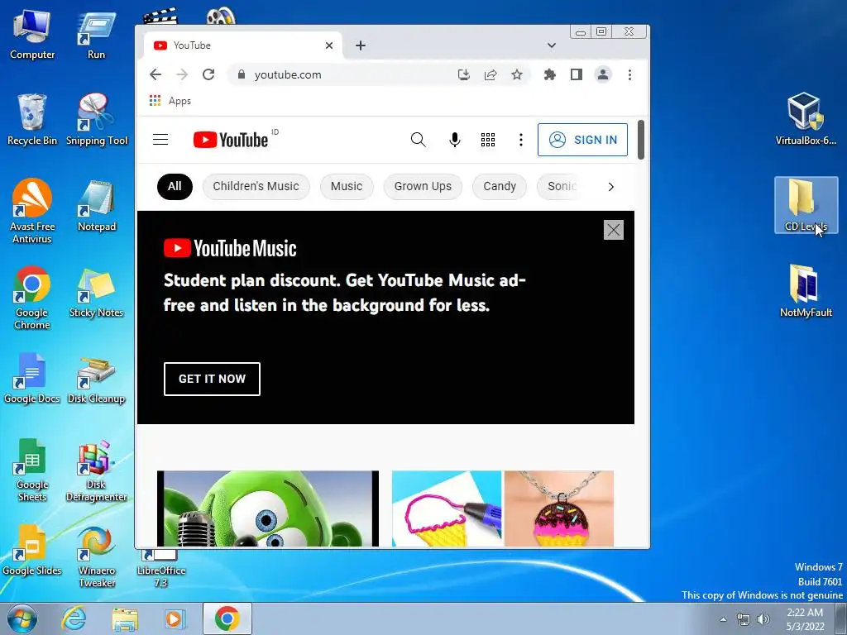Go back using Chrome's back arrow
The width and height of the screenshot is (847, 635).
coord(156,74)
